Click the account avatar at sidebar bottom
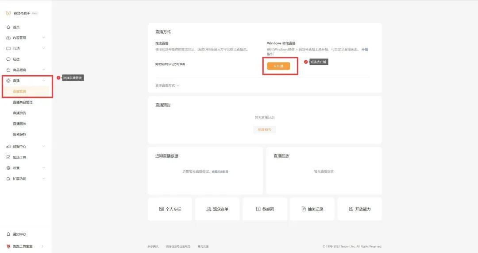 (8, 246)
